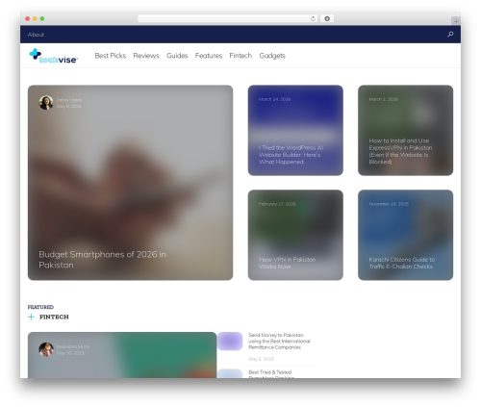
Task: Open Mubashra Munir author avatar
Action: click(x=46, y=349)
